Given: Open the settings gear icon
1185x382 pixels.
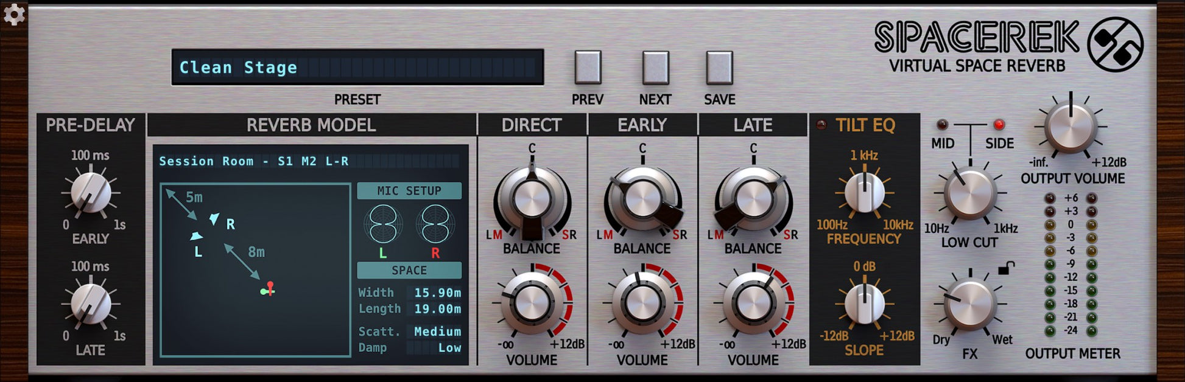Looking at the screenshot, I should point(13,14).
